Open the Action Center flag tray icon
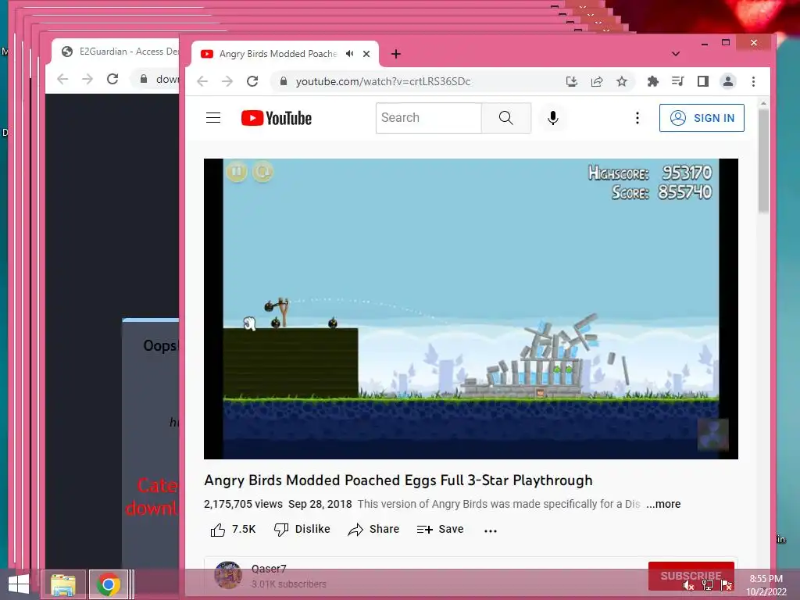Image resolution: width=800 pixels, height=600 pixels. coord(727,586)
